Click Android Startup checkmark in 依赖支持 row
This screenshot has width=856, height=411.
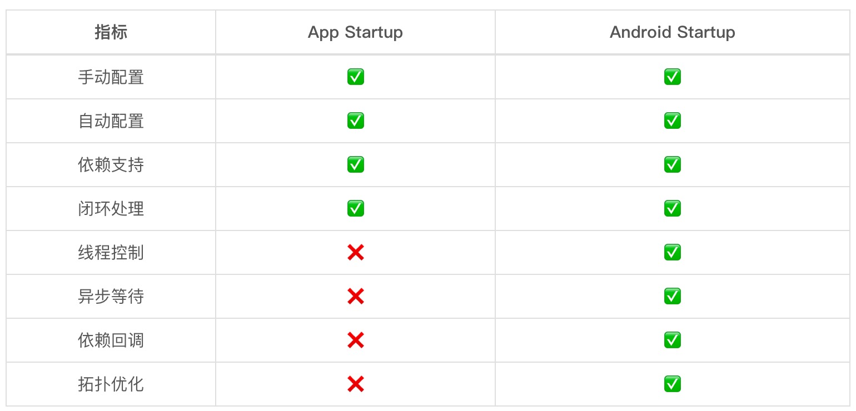672,164
